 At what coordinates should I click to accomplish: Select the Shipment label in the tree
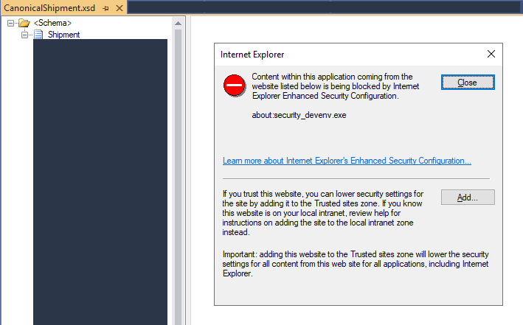pos(63,35)
